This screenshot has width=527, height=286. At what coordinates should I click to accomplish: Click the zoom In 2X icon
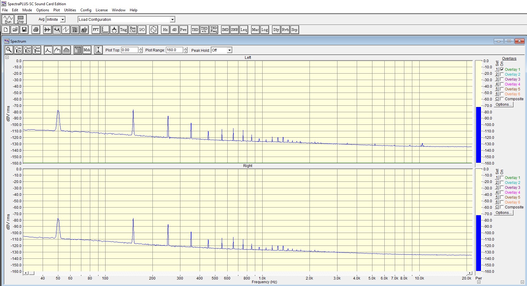18,50
